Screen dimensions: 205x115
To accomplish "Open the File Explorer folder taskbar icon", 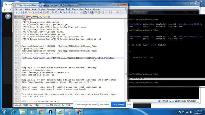I will tap(23, 112).
